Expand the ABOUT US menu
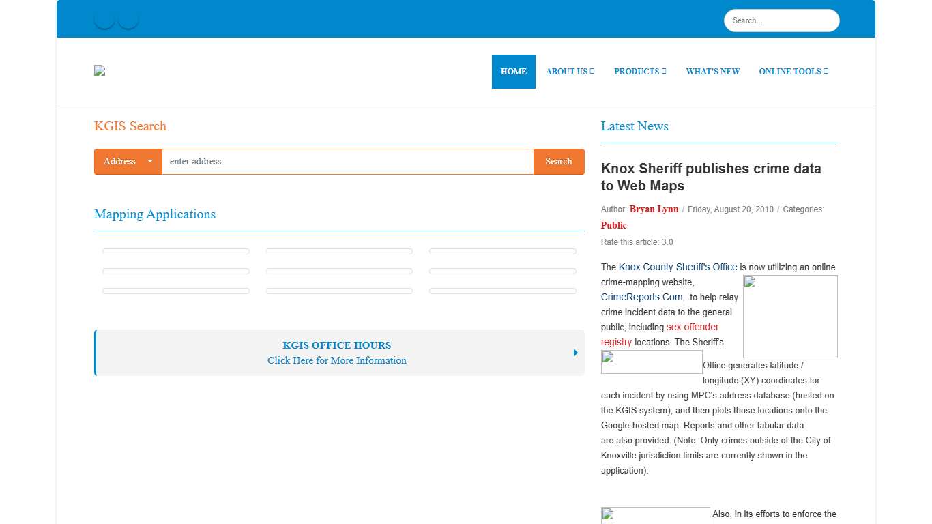The width and height of the screenshot is (932, 524). click(570, 71)
